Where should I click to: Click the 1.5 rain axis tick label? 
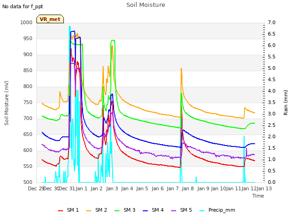271,148
